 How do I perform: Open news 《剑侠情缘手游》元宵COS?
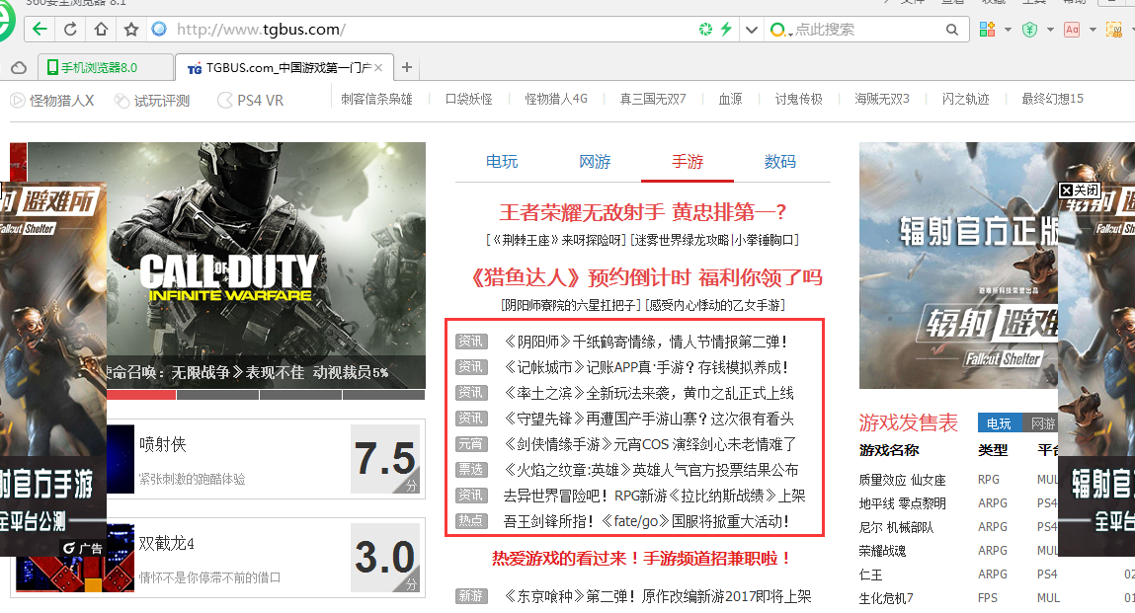coord(649,444)
